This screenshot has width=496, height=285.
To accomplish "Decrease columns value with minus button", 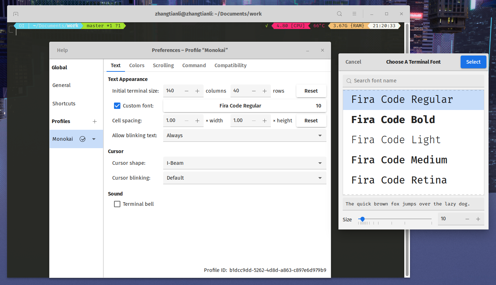I will [x=187, y=91].
